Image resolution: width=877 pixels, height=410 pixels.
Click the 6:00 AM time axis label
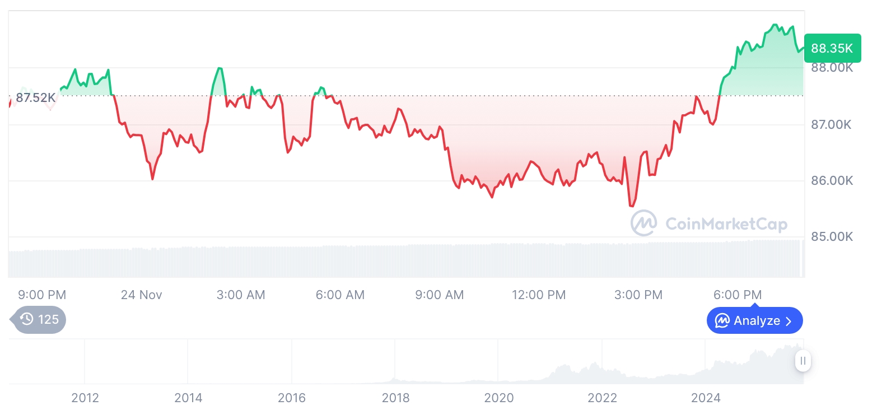(340, 295)
